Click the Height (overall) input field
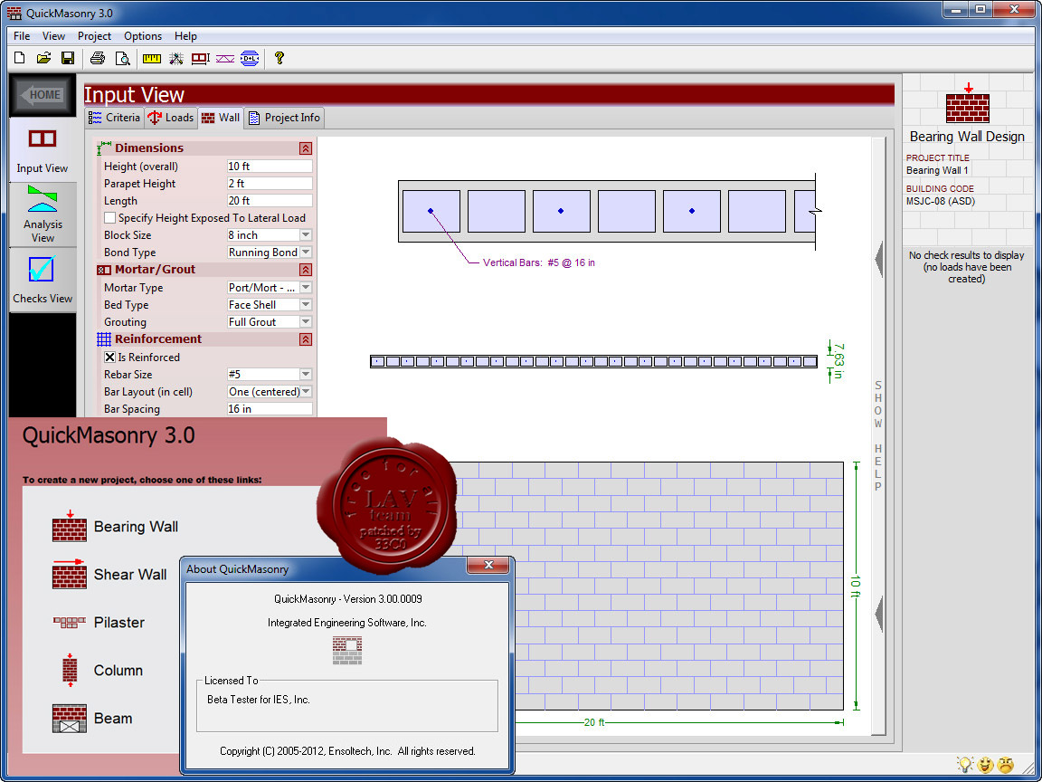1042x782 pixels. [x=270, y=167]
